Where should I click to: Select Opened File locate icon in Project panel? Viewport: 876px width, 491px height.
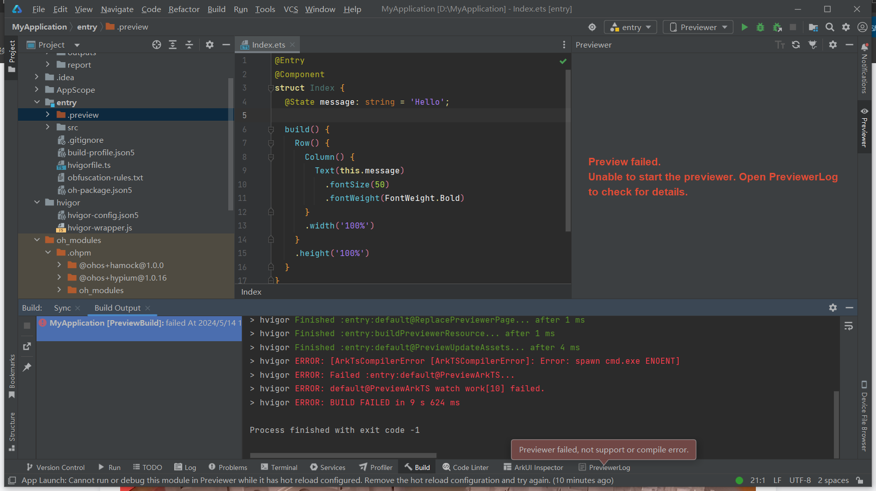(157, 45)
